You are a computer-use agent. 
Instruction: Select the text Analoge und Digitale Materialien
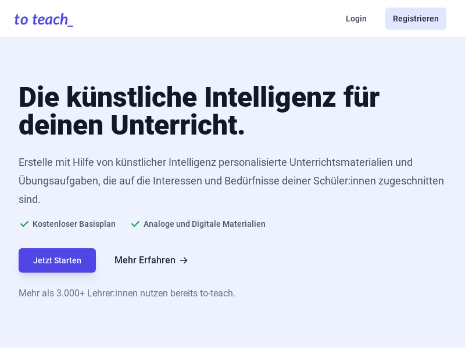205,224
